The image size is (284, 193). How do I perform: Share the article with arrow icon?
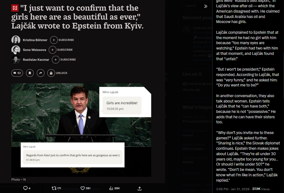[41, 73]
